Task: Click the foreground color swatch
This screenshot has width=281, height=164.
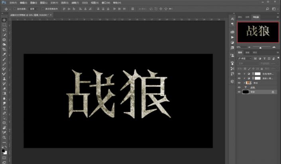Action: tap(3, 150)
